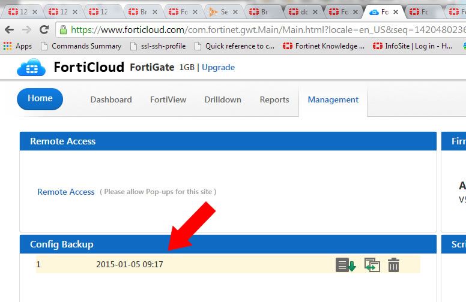Open the InfoSite Log in bookmark
Image resolution: width=466 pixels, height=302 pixels.
pyautogui.click(x=413, y=46)
